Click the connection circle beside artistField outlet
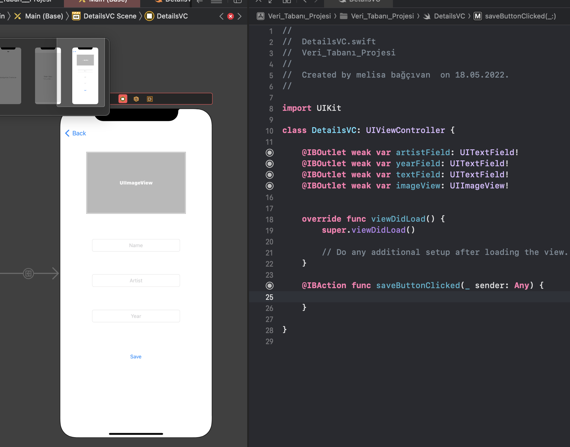The width and height of the screenshot is (570, 447). click(270, 152)
